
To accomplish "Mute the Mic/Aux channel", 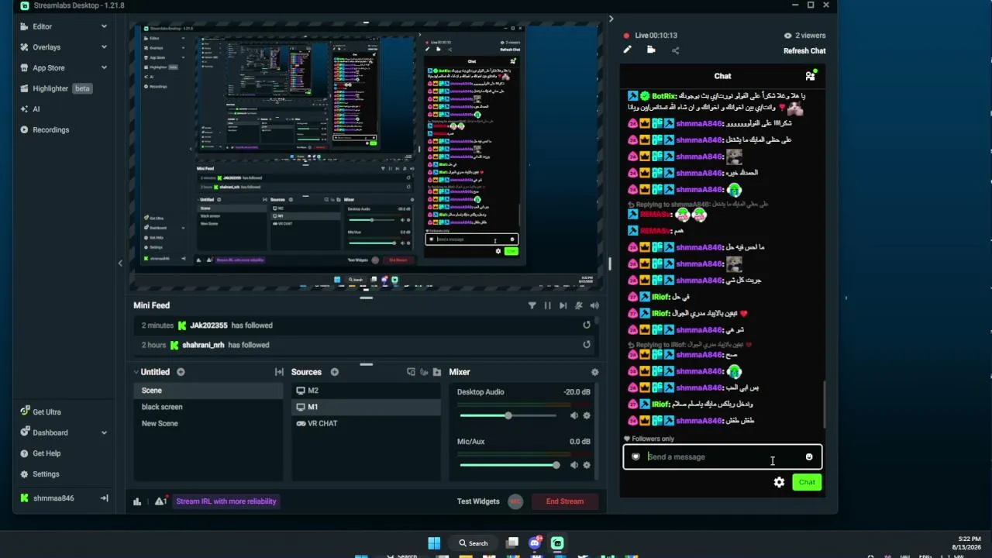I will [x=574, y=465].
